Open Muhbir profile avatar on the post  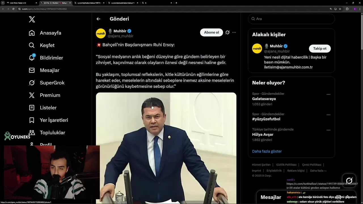click(101, 33)
